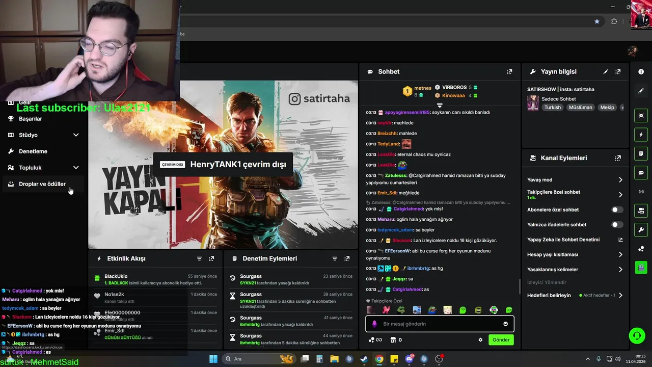The image size is (652, 367).
Task: Click the green headset support button
Action: [x=637, y=335]
